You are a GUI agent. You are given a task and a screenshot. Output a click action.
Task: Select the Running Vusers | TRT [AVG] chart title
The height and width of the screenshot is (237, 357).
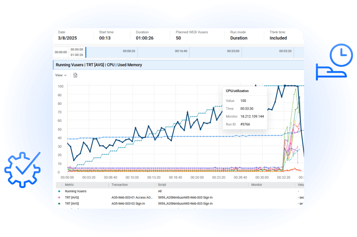[100, 65]
